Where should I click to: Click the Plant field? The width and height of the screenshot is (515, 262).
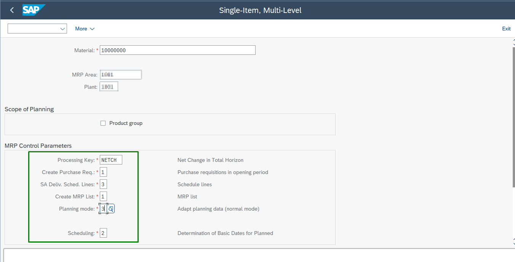(109, 87)
